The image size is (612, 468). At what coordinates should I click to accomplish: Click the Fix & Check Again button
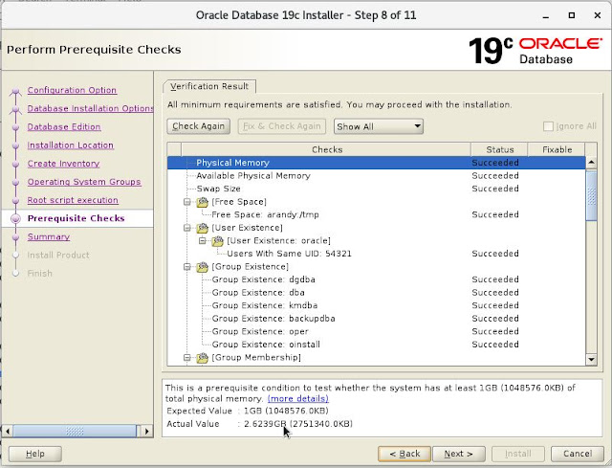[282, 126]
